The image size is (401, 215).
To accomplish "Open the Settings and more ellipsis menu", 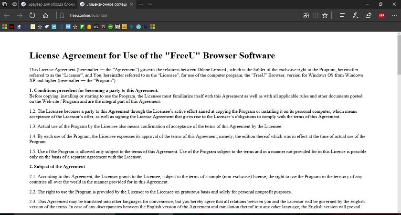I will [x=394, y=15].
